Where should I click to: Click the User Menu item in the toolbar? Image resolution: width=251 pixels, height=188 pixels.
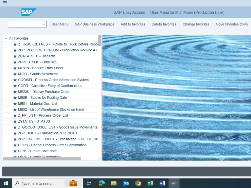point(60,24)
